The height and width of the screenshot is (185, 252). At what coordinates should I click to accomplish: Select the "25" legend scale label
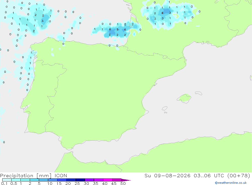coord(77,183)
